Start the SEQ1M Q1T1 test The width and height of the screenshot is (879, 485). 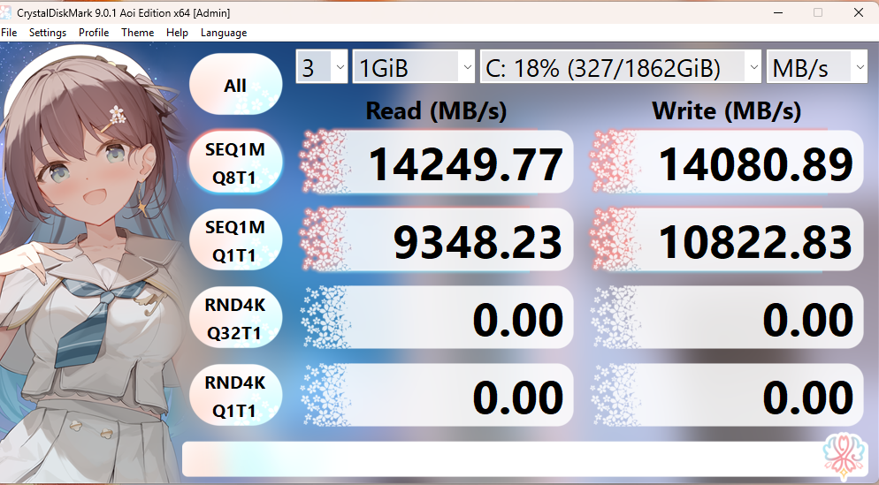[235, 241]
